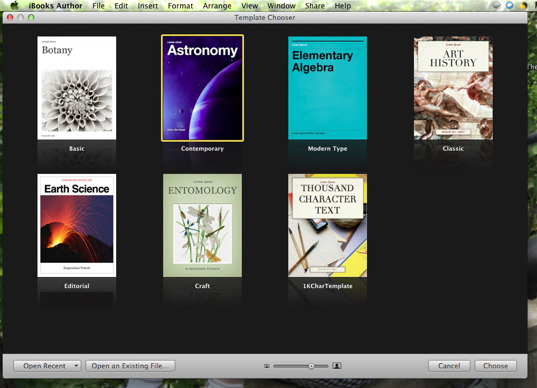Expand the Open Recent dropdown
Image resolution: width=537 pixels, height=388 pixels.
coord(48,366)
